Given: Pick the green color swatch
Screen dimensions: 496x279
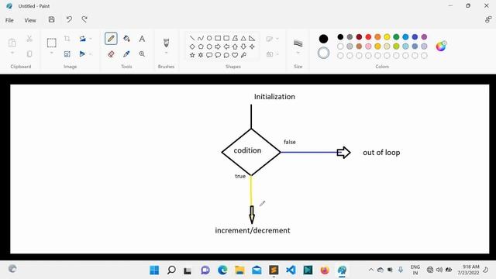Looking at the screenshot, I should coord(396,37).
